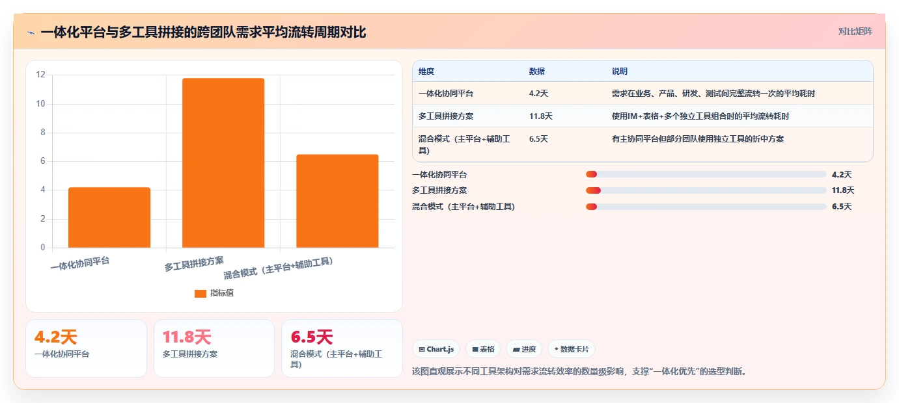The image size is (899, 403).
Task: Click table value 6.5天
Action: pos(538,138)
